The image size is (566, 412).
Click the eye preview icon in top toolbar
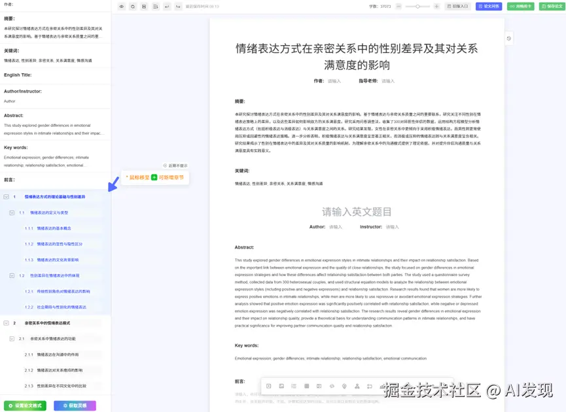pos(122,7)
